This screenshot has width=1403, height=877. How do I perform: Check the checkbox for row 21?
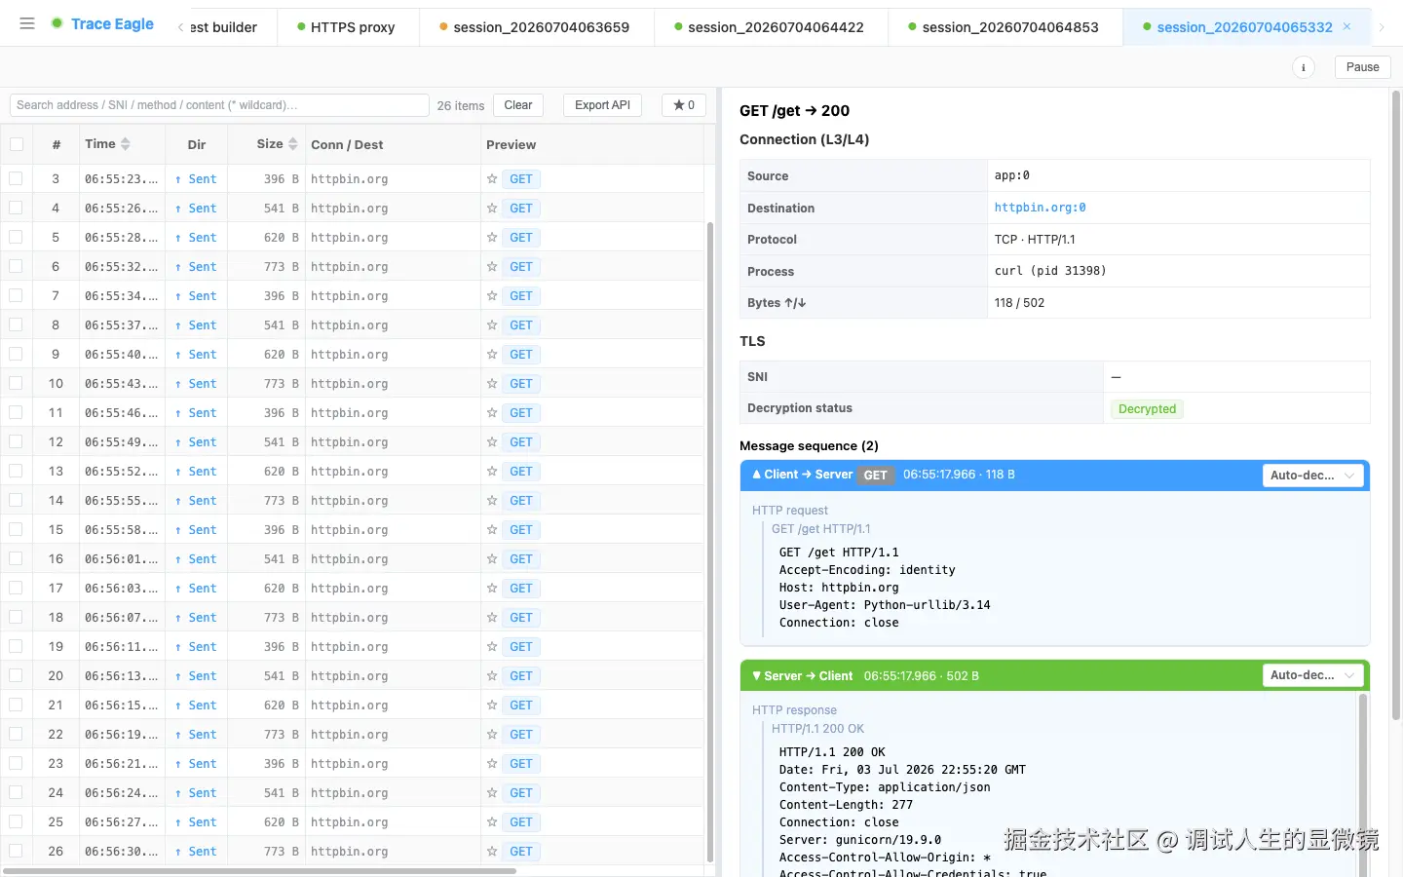(x=17, y=705)
